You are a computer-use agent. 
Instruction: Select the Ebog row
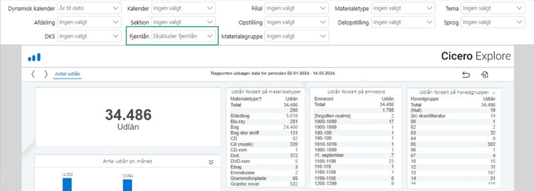pyautogui.click(x=264, y=167)
